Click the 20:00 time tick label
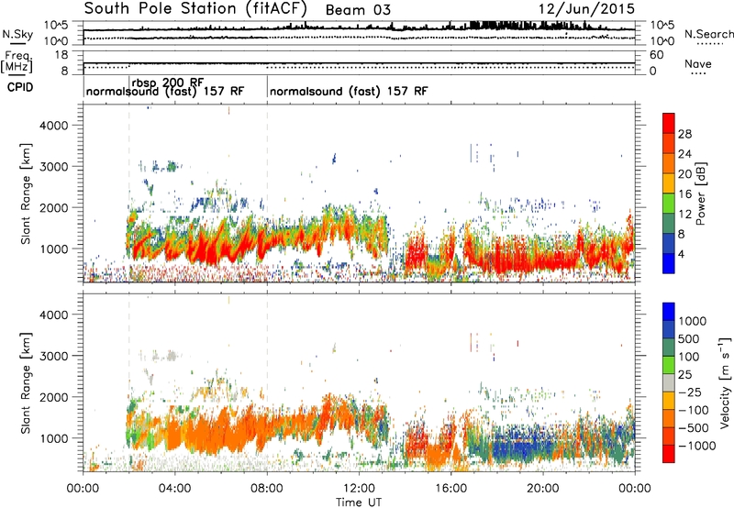The height and width of the screenshot is (508, 734). point(543,489)
